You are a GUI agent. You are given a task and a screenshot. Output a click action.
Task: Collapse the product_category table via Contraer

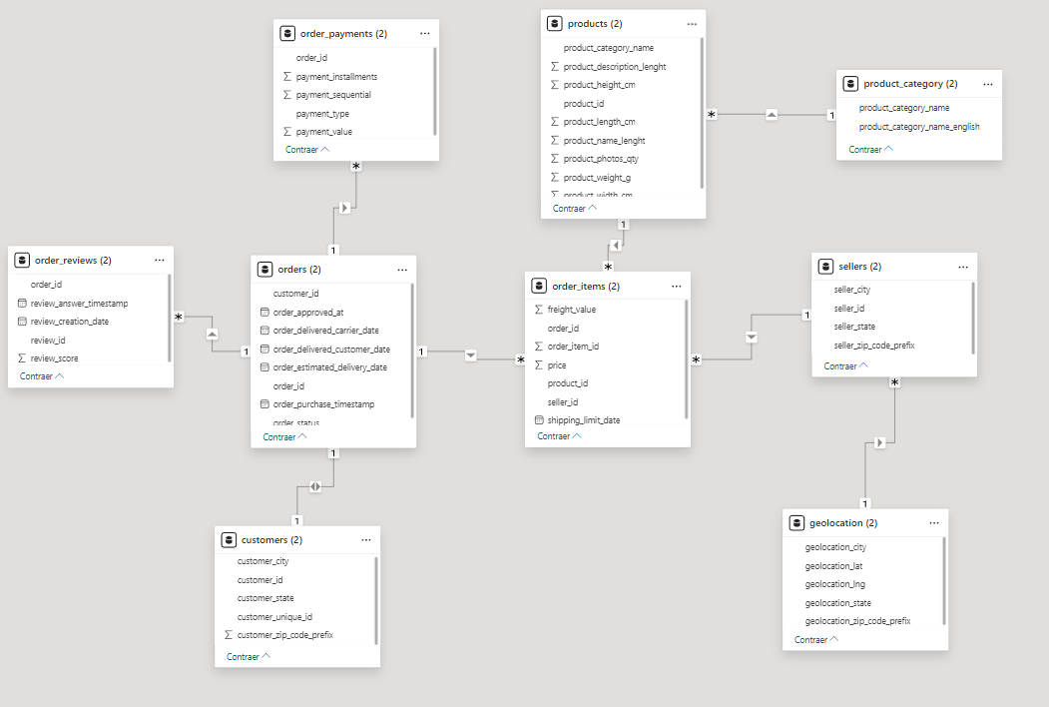tap(870, 150)
